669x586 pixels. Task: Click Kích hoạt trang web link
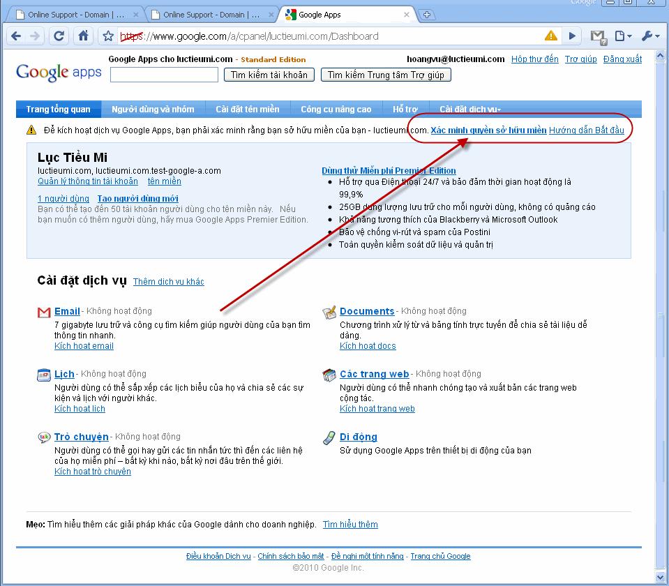[x=377, y=409]
